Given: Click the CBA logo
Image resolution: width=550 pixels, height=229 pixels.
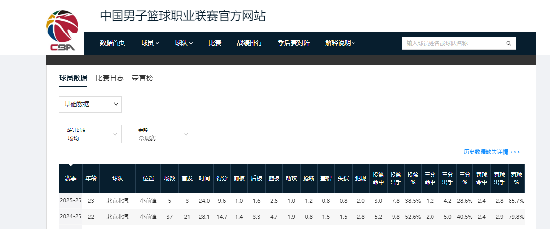Looking at the screenshot, I should (x=62, y=31).
